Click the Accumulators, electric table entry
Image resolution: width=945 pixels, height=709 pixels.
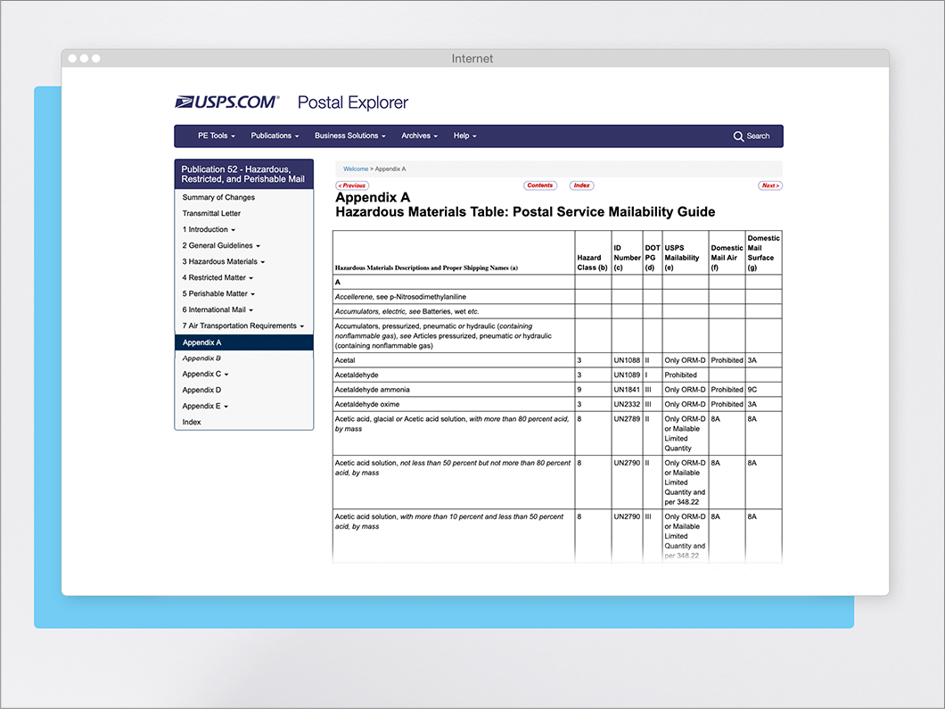coord(407,312)
